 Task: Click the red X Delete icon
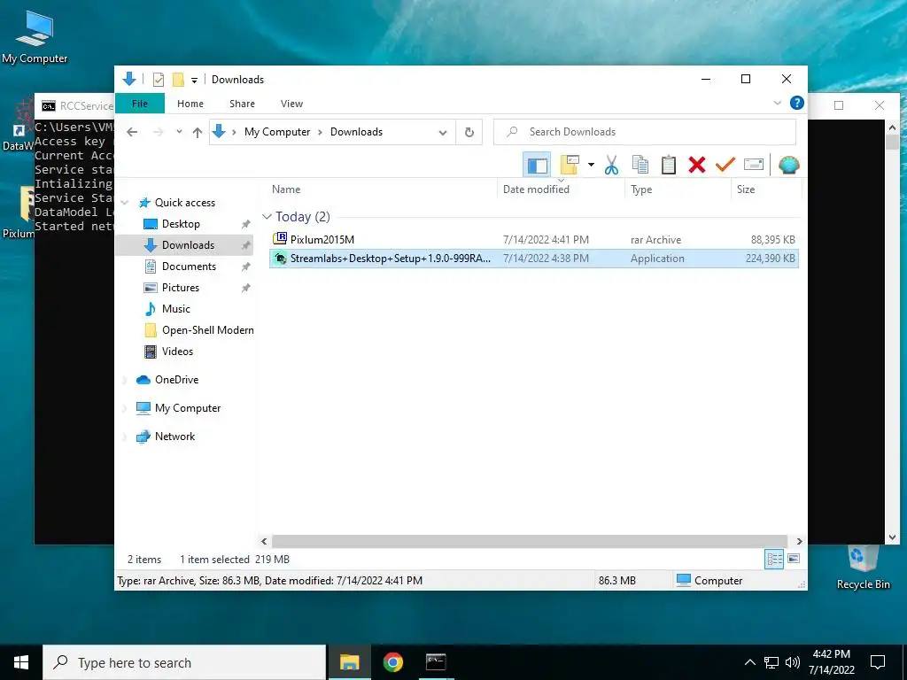click(x=697, y=166)
